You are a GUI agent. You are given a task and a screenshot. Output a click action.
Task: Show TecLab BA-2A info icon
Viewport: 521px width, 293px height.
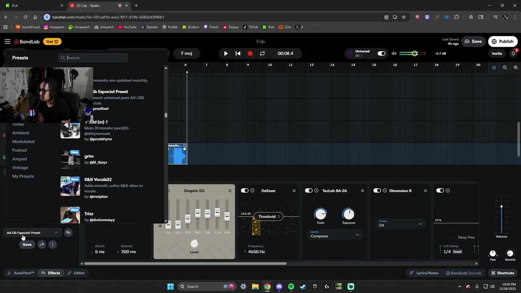point(317,190)
